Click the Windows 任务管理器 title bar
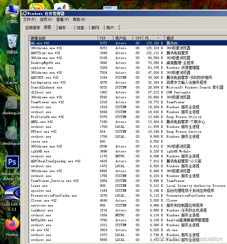 [x=124, y=14]
